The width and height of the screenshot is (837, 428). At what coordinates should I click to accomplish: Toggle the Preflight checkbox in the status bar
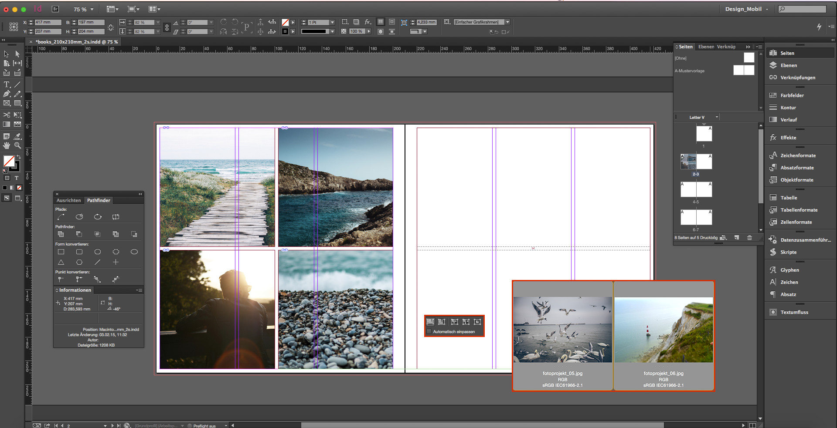click(x=189, y=425)
